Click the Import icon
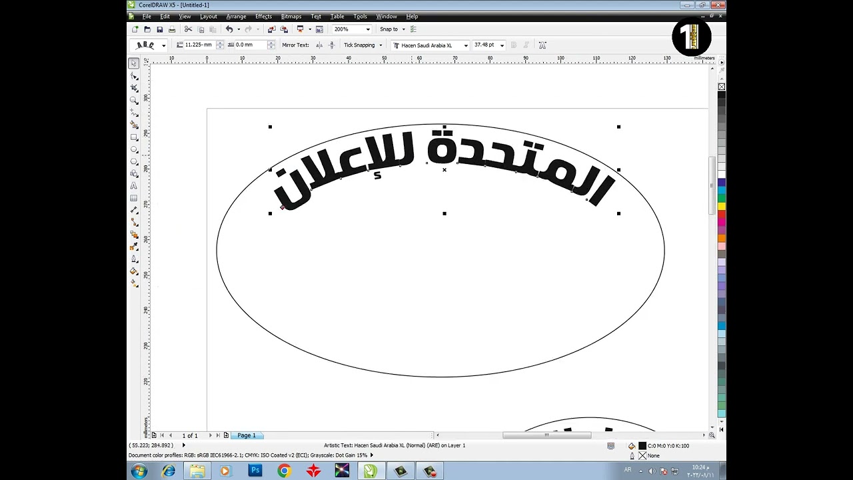Viewport: 853px width, 480px height. coord(271,29)
